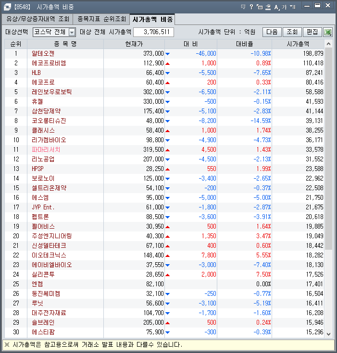
Task: Click the vertical scrollbar thumb
Action: click(328, 148)
